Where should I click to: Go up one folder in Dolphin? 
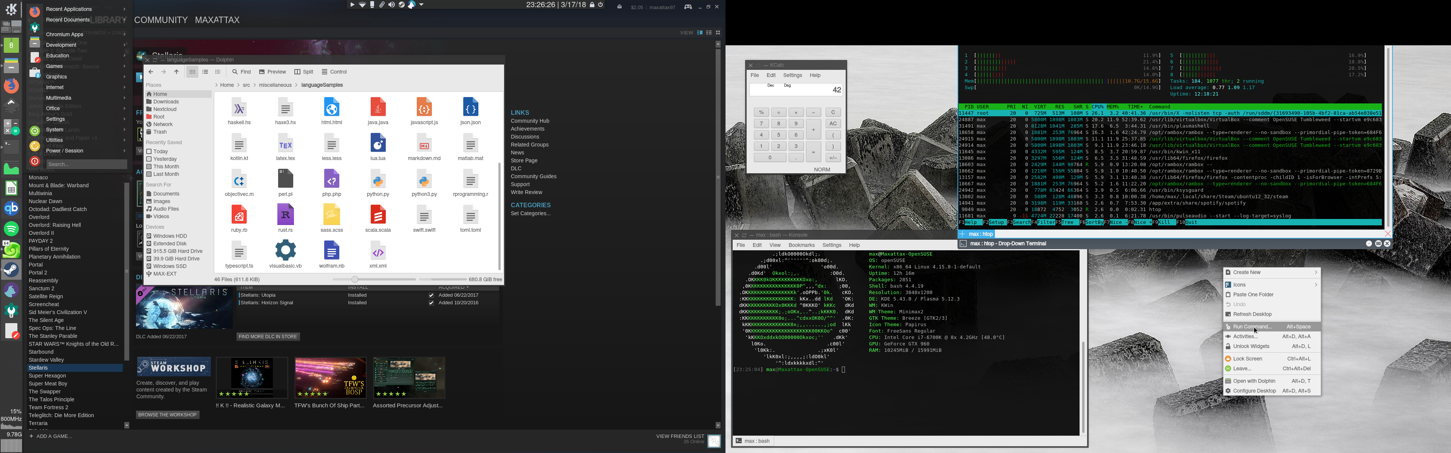[176, 72]
